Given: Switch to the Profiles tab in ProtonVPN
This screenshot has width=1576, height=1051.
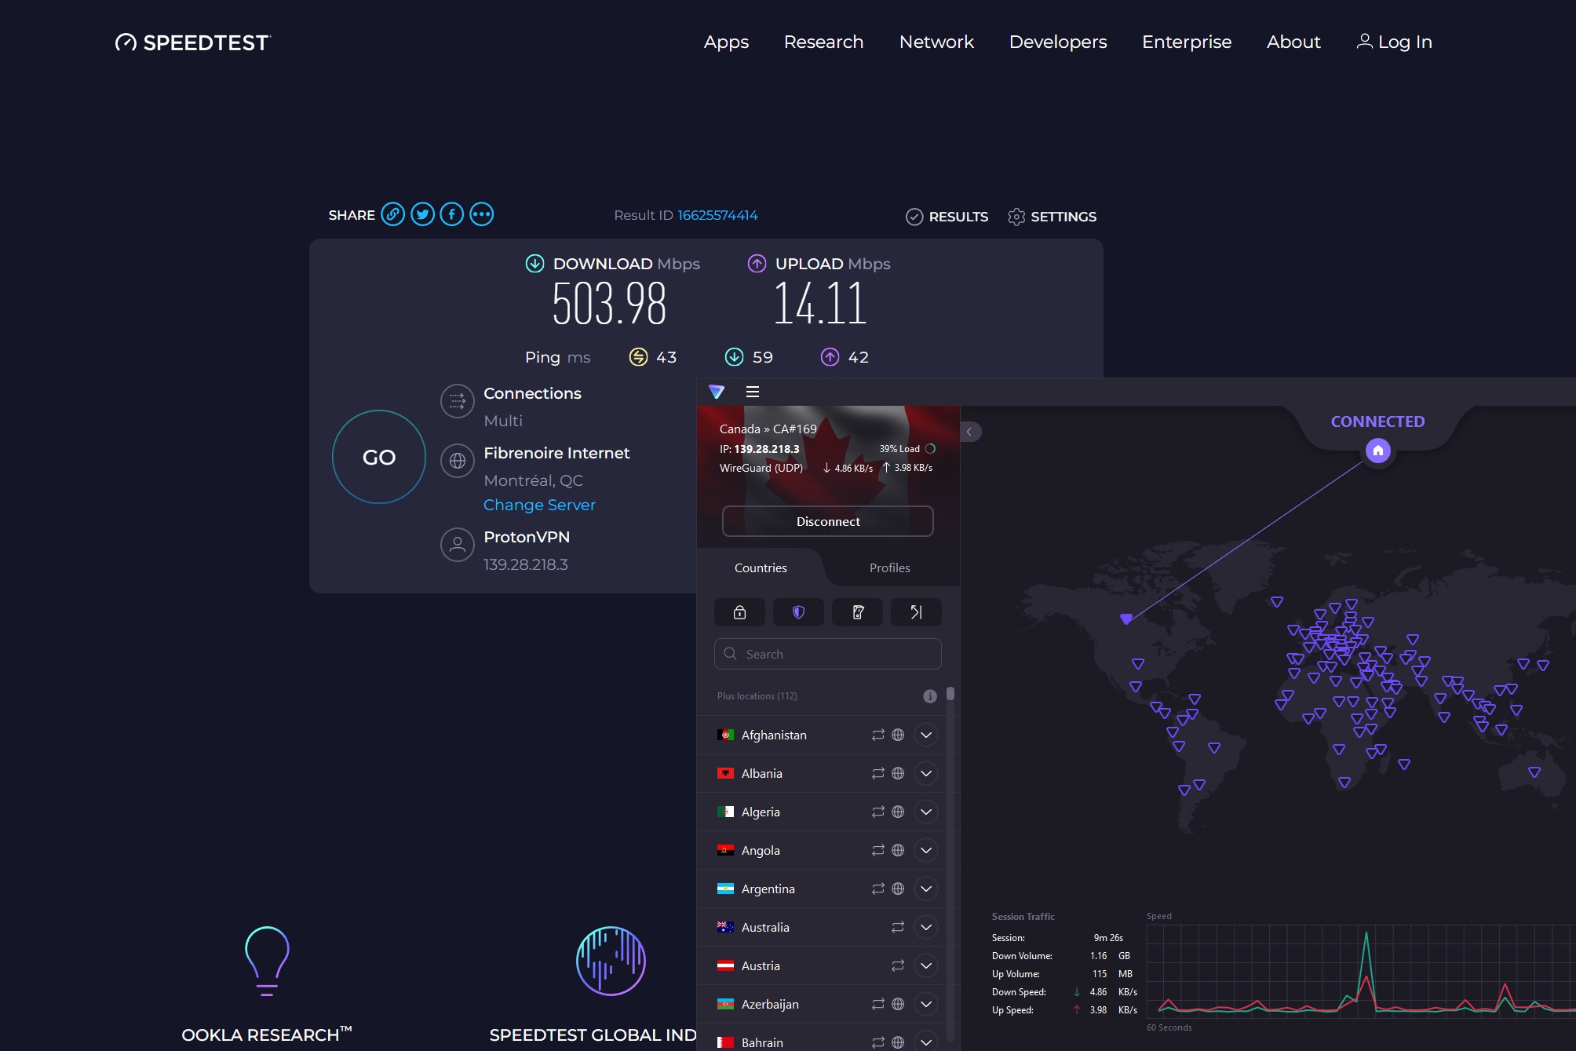Looking at the screenshot, I should click(888, 567).
